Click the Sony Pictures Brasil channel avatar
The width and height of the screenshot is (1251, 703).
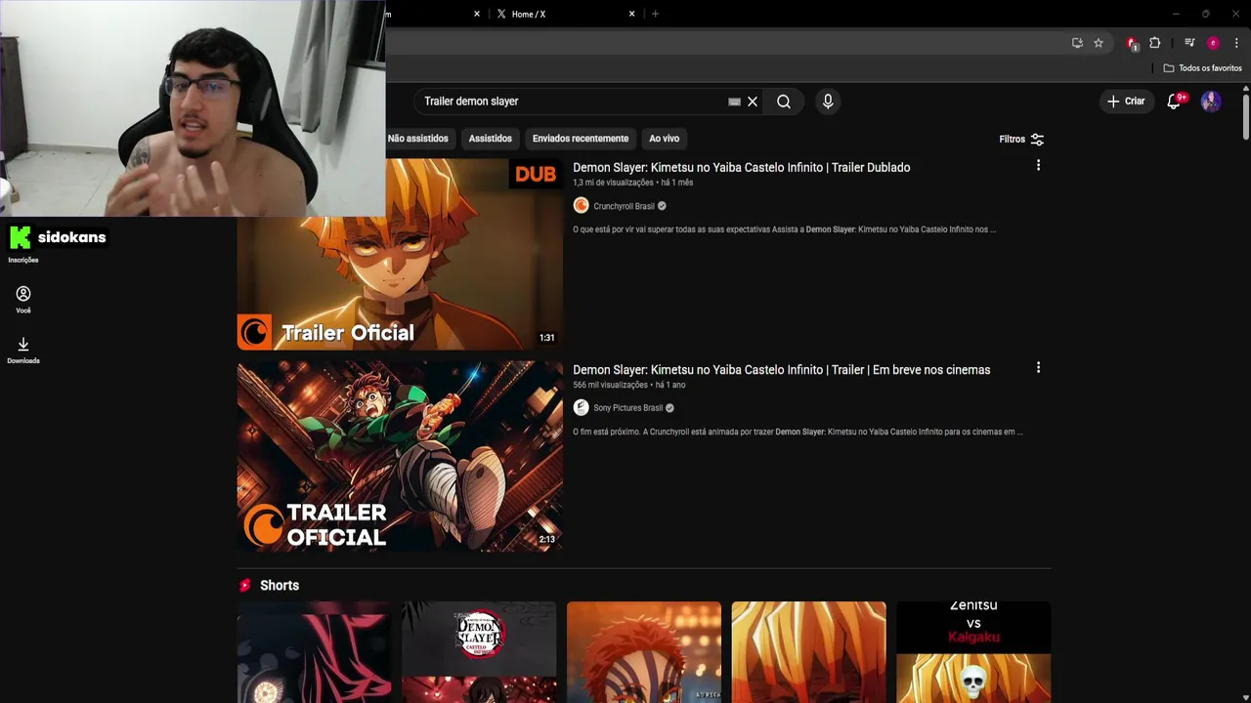click(x=582, y=407)
